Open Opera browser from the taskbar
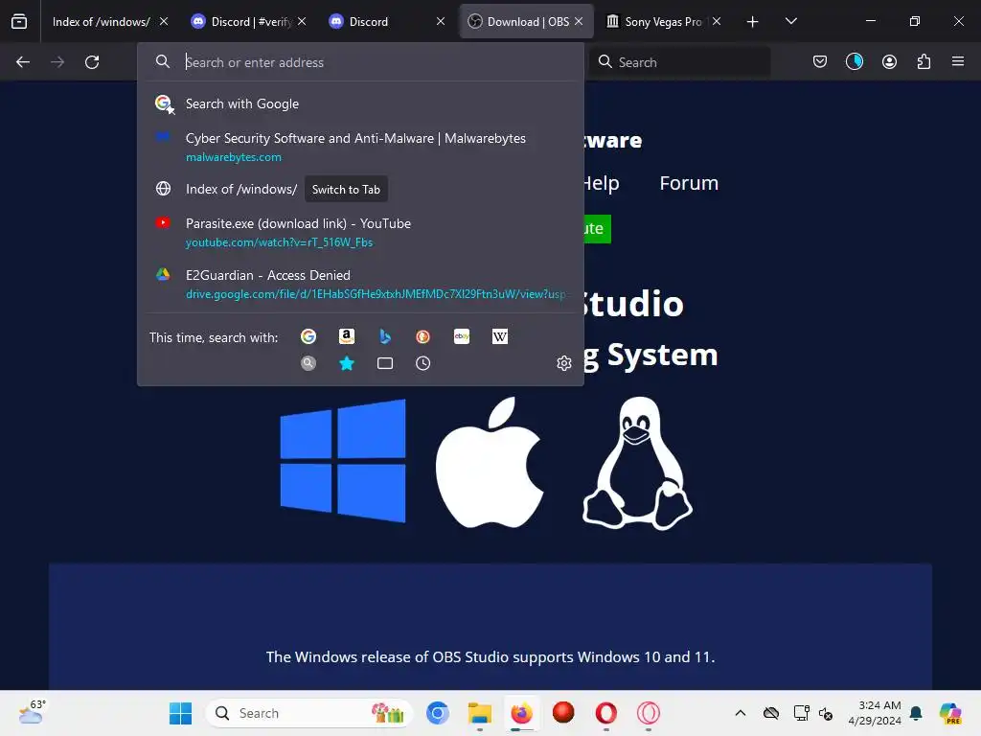Screen dimensions: 981x736 (605, 713)
